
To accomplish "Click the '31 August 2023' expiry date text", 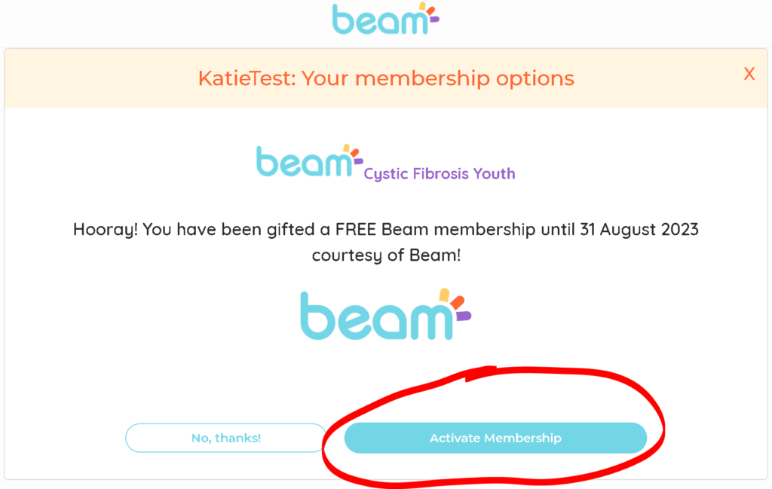I will click(639, 230).
